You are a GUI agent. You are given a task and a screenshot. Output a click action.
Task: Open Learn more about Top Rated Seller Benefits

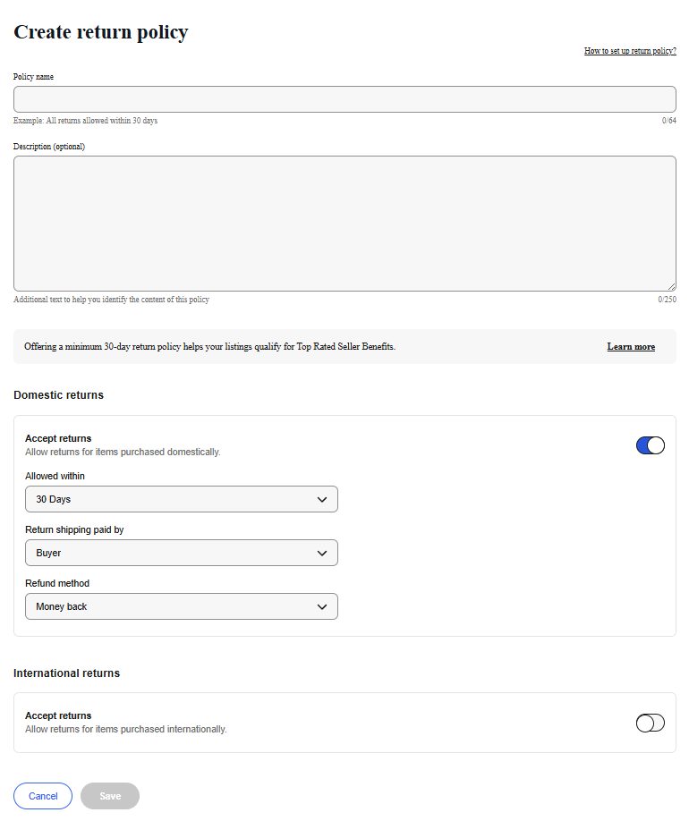(x=631, y=347)
